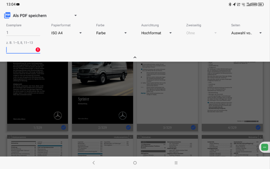This screenshot has width=270, height=169.
Task: Open the Farbe color mode dropdown
Action: point(112,33)
